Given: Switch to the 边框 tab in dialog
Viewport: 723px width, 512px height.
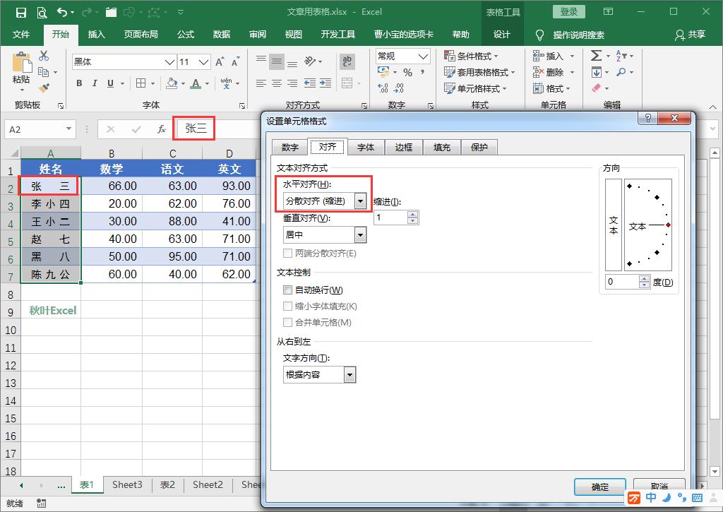Looking at the screenshot, I should point(405,147).
